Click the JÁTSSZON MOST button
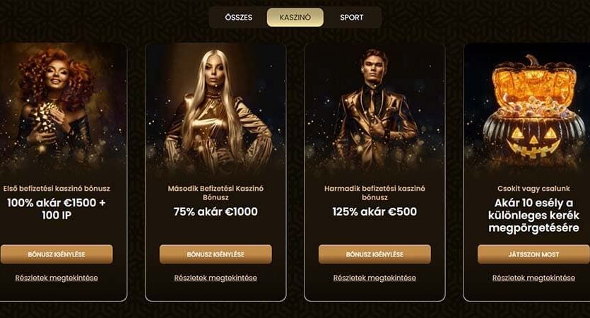Viewport: 590px width, 318px height. [x=533, y=254]
